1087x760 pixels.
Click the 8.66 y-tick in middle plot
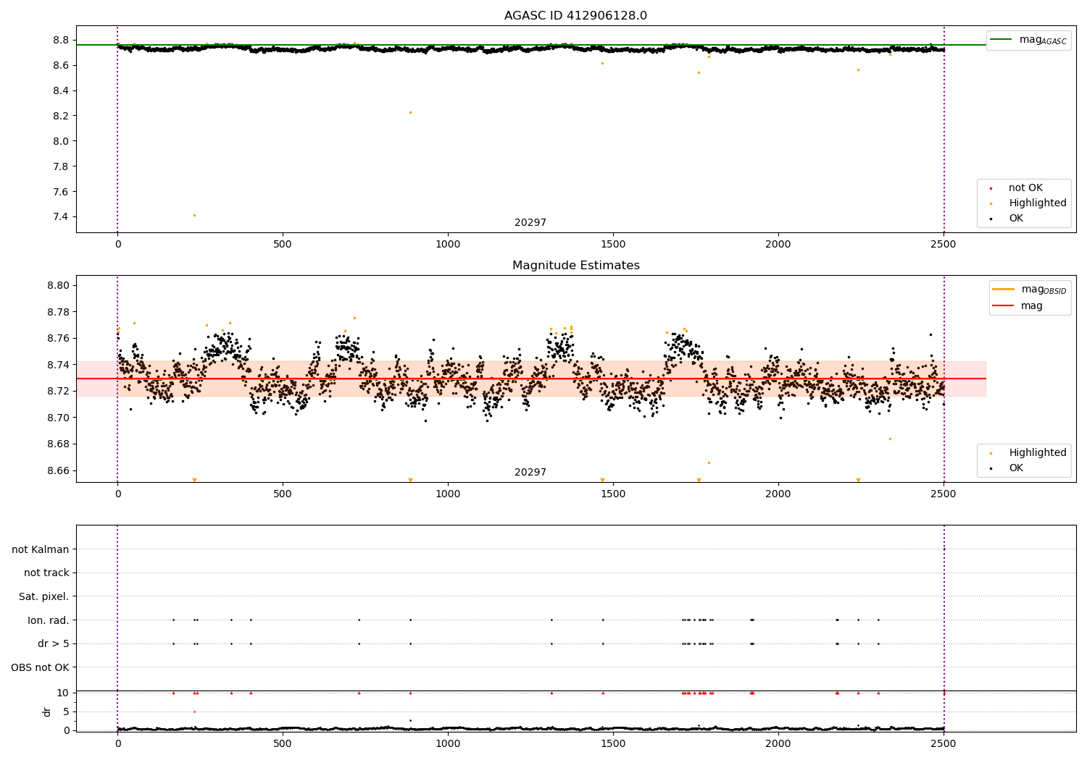58,470
